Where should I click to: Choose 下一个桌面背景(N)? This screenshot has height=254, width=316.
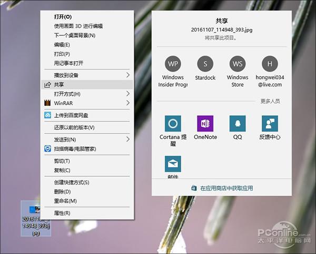(87, 35)
